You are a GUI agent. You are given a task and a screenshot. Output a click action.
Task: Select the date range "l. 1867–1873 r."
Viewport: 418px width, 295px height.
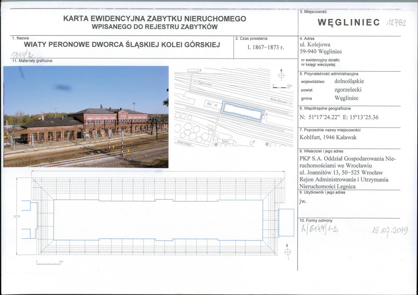pyautogui.click(x=266, y=48)
